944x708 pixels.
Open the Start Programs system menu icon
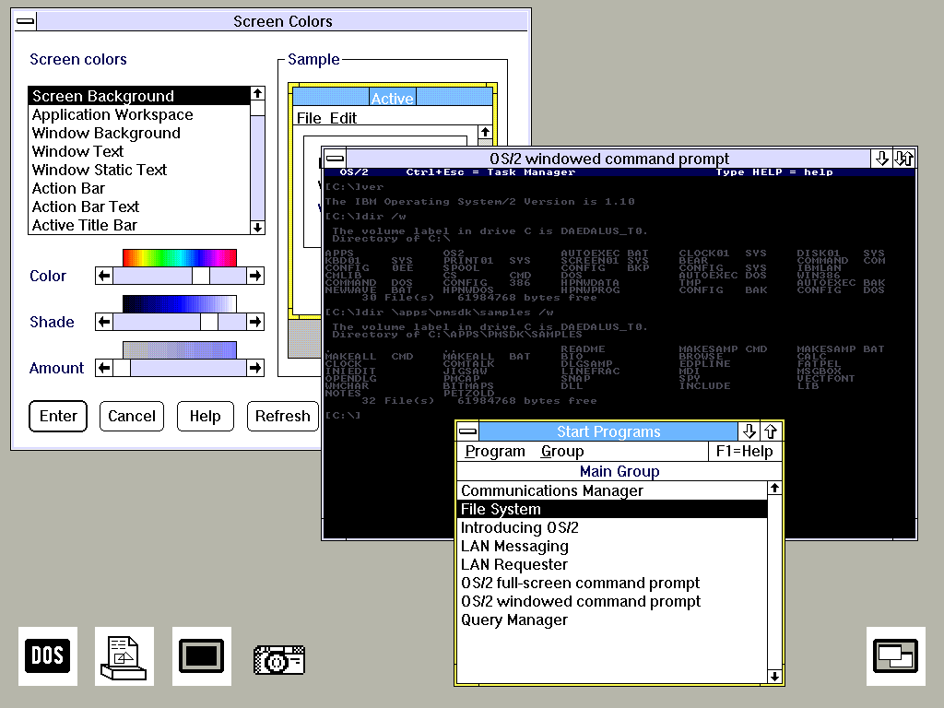click(x=467, y=431)
